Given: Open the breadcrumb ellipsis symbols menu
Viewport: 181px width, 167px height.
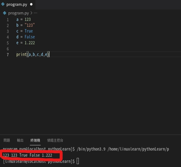Looking at the screenshot, I should pyautogui.click(x=35, y=13).
